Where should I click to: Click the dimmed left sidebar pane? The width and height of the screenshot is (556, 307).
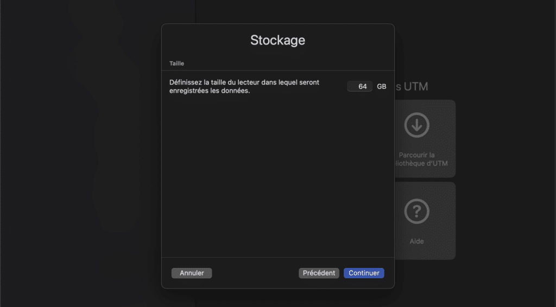[98, 153]
